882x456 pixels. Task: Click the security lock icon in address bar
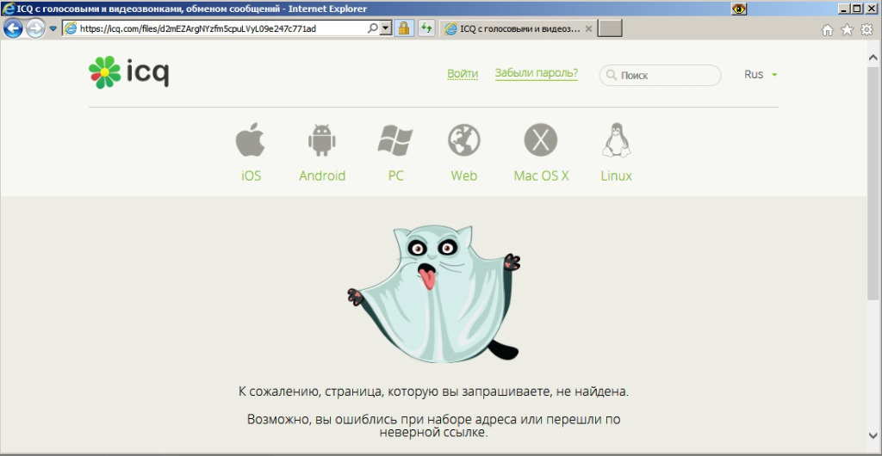click(x=403, y=28)
